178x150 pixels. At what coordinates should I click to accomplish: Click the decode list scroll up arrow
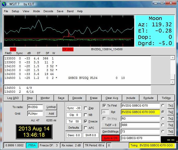pyautogui.click(x=172, y=58)
